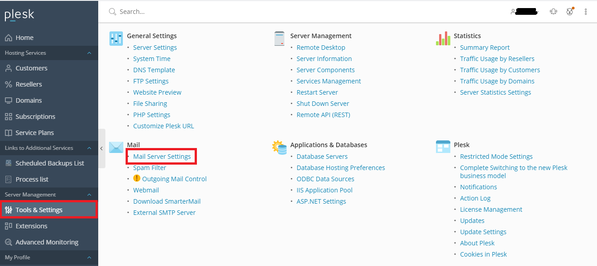Image resolution: width=597 pixels, height=266 pixels.
Task: Click the Service Plans book icon
Action: tap(8, 133)
